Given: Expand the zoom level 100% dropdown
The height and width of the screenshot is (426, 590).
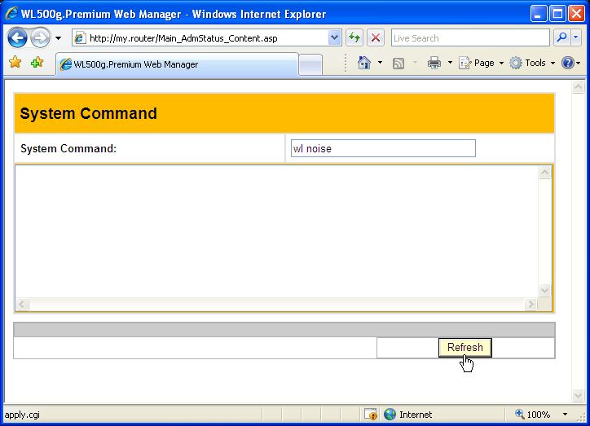Looking at the screenshot, I should (x=566, y=415).
